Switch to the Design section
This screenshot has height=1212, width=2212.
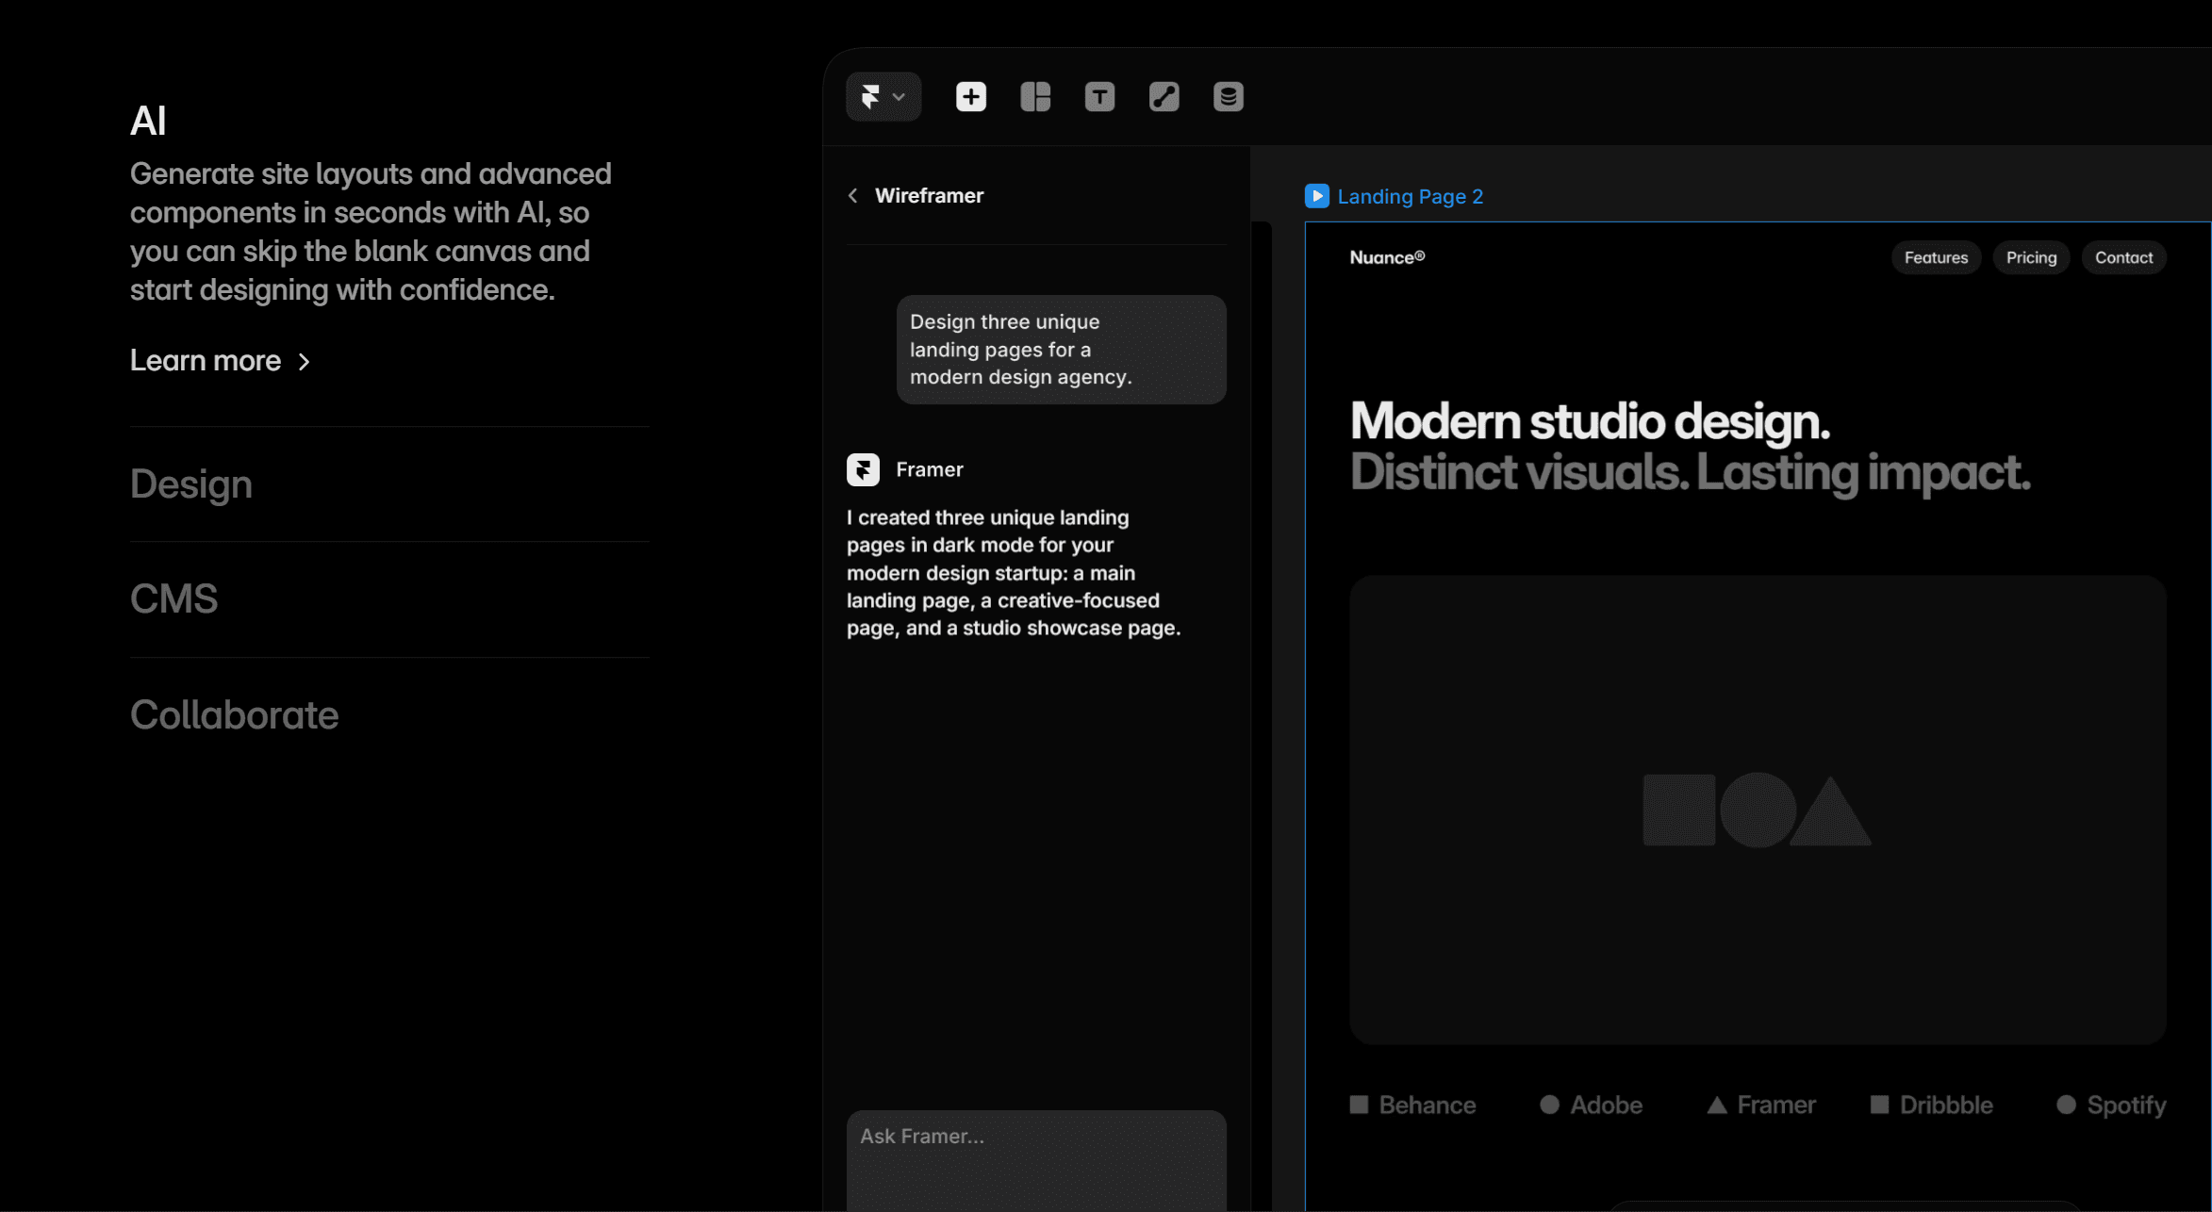190,484
